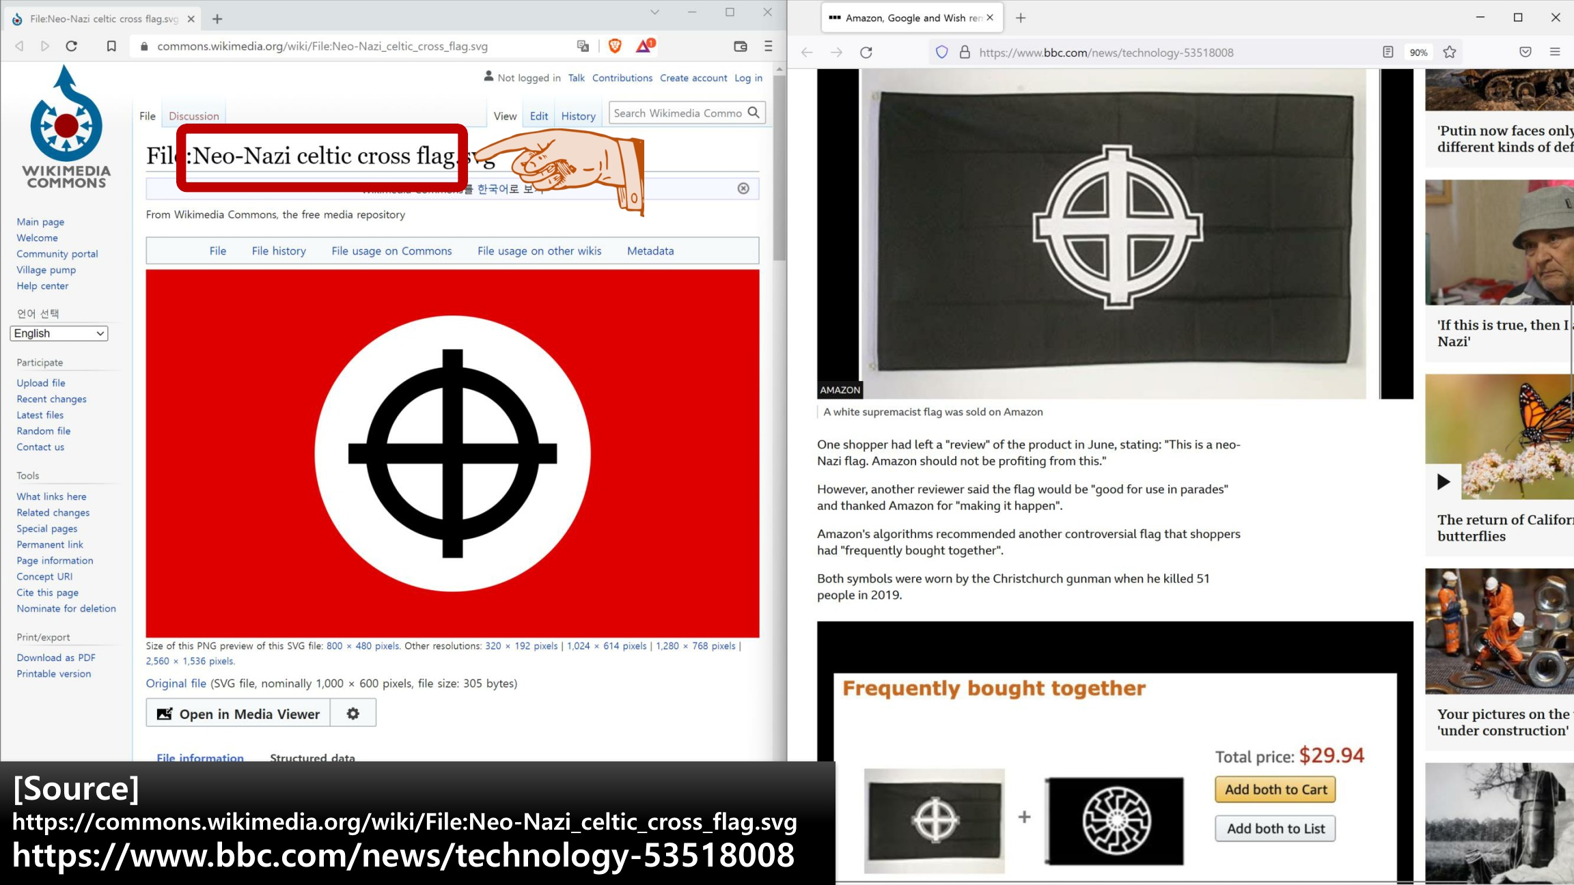Click Village pump in sidebar
Image resolution: width=1574 pixels, height=885 pixels.
tap(46, 270)
